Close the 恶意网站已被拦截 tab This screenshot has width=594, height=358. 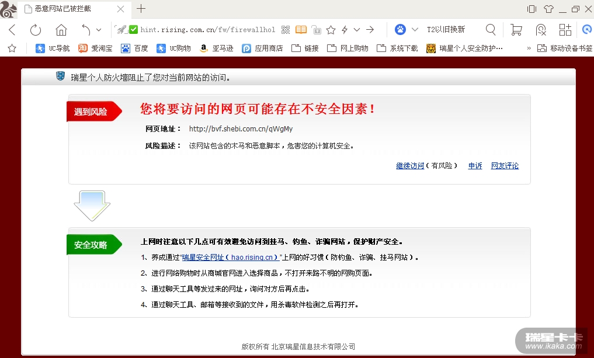pos(120,9)
